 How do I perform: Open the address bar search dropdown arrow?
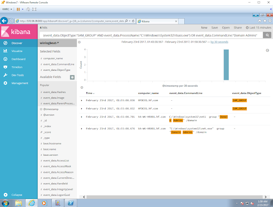tap(130, 21)
